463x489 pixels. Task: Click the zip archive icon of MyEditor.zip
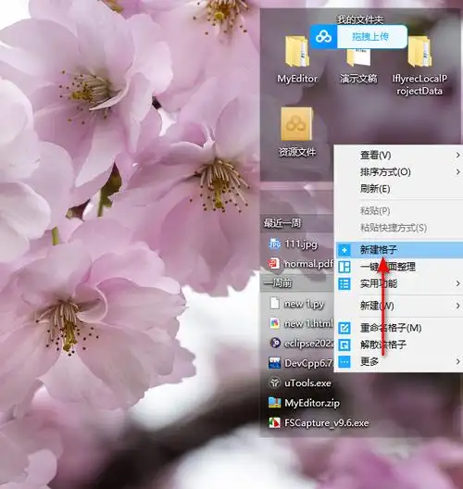274,403
